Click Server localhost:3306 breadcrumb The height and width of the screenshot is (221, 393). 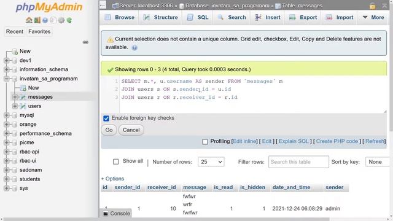146,6
